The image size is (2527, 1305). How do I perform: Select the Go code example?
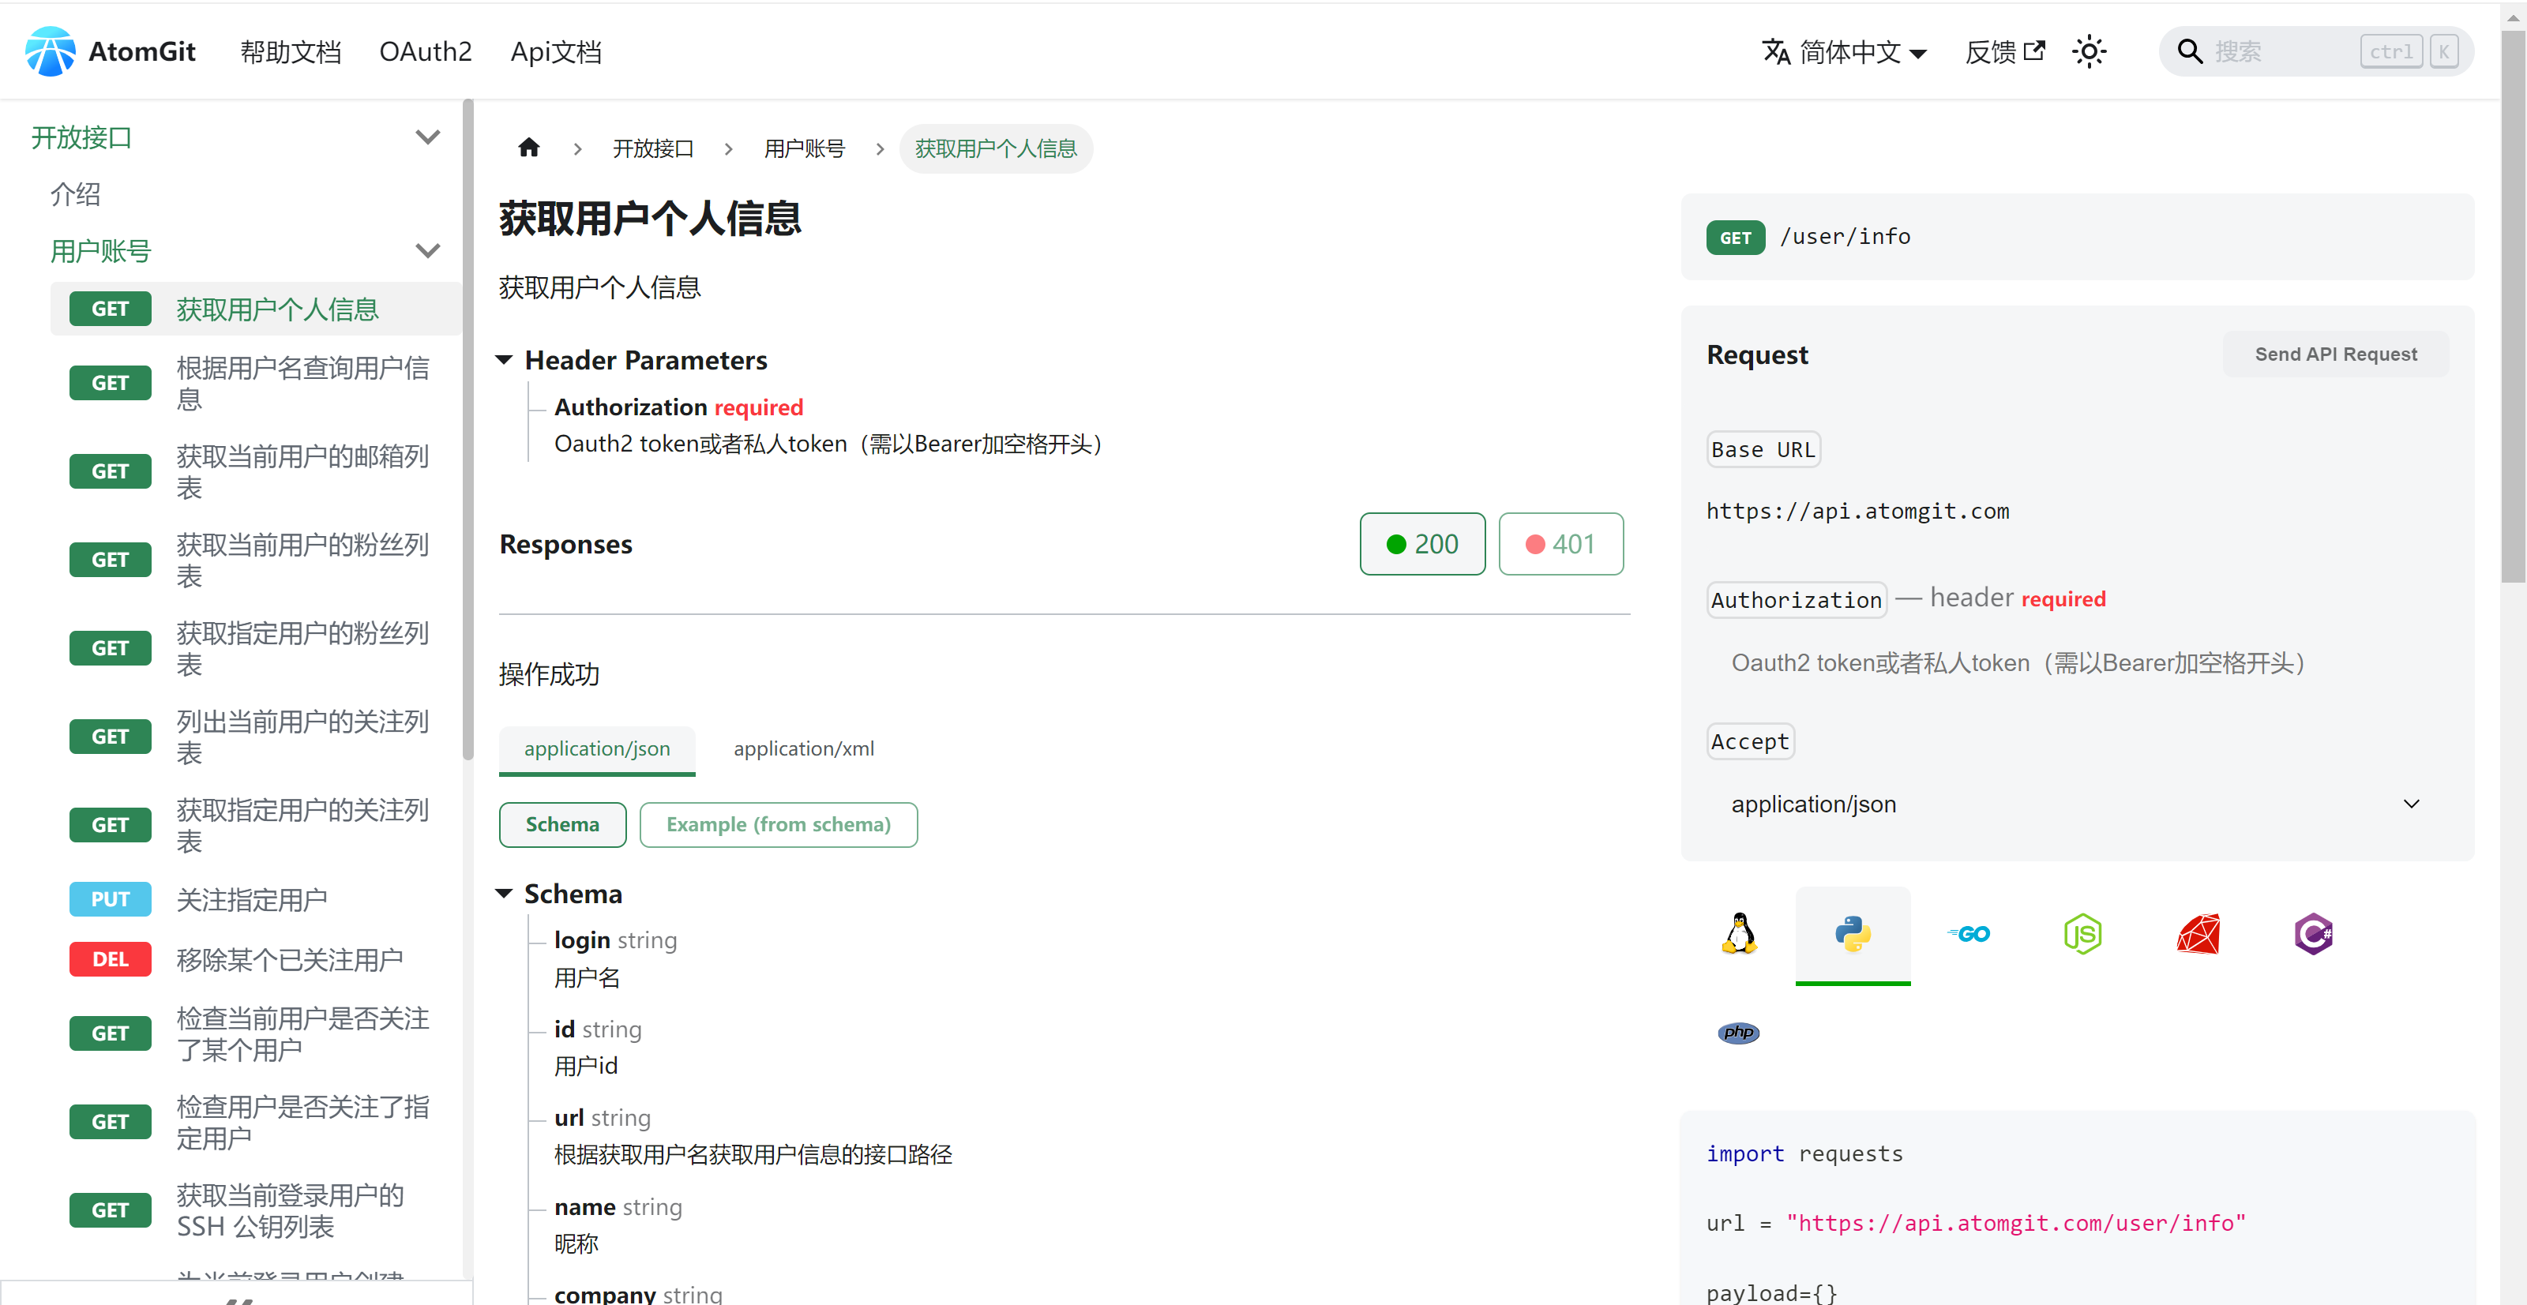point(1968,933)
